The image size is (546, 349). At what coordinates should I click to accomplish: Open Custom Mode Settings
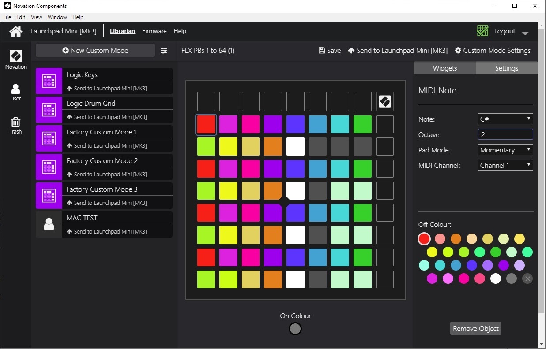point(493,51)
